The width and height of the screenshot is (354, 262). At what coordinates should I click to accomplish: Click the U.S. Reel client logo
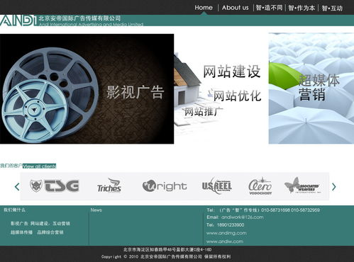(x=217, y=186)
